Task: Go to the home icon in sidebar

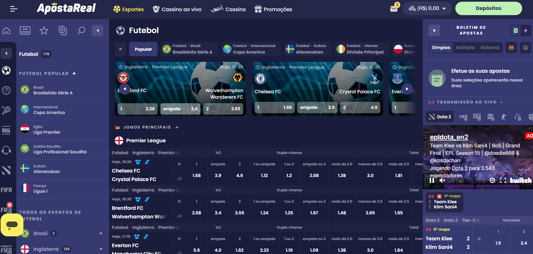Action: coord(6,31)
